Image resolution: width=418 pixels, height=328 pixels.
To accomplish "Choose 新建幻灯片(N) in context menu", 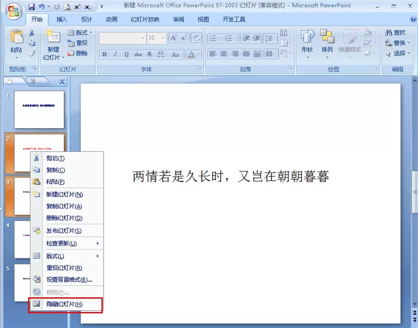I will tap(66, 194).
